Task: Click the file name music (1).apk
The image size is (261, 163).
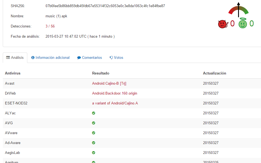Action: tap(56, 16)
